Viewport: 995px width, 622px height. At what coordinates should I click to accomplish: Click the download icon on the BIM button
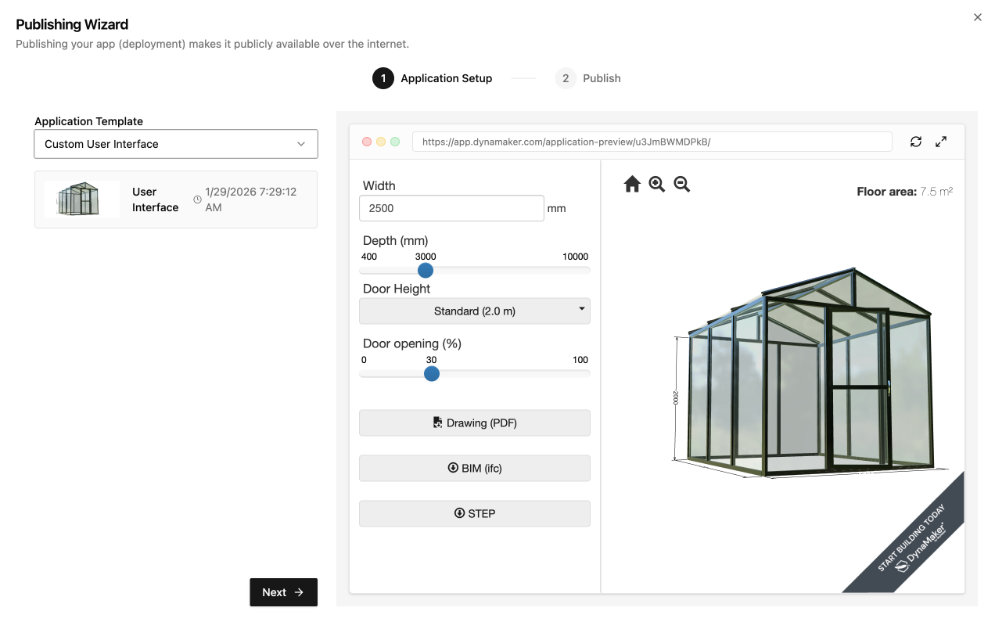coord(453,468)
